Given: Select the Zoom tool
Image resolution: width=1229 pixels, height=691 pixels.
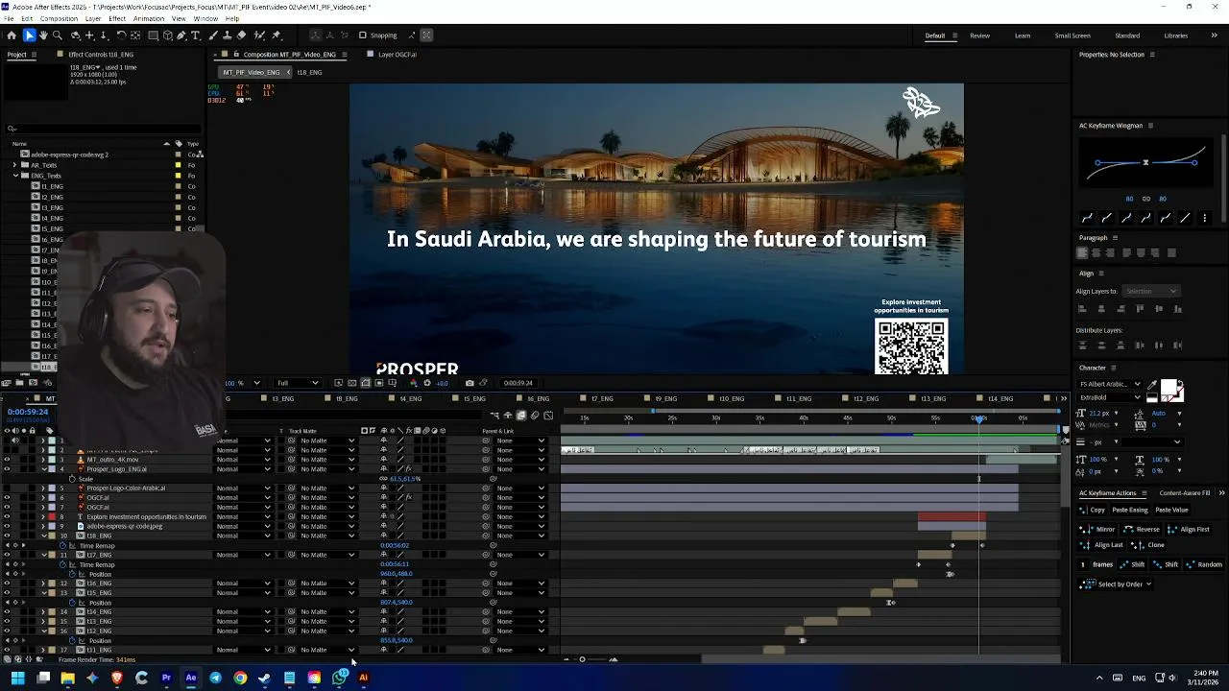Looking at the screenshot, I should pos(57,36).
